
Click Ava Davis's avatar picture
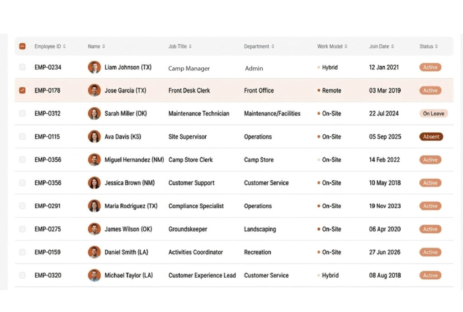click(94, 137)
